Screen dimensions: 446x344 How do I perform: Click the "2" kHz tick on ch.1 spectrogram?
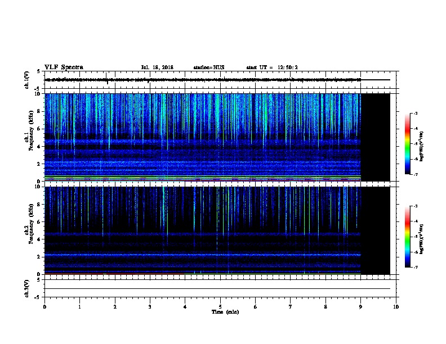[39, 164]
